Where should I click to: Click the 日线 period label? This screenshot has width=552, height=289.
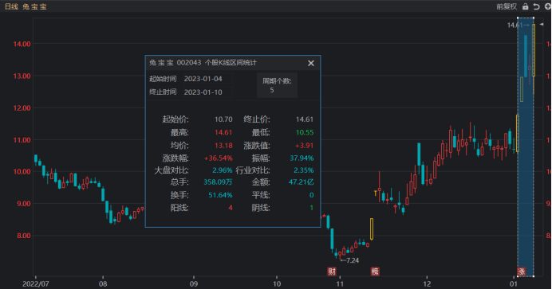tap(12, 6)
